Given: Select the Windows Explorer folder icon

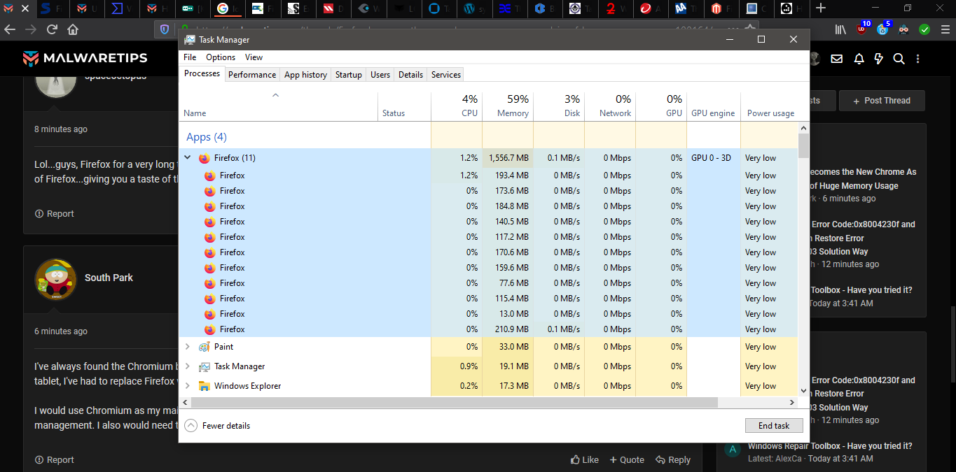Looking at the screenshot, I should [x=205, y=386].
